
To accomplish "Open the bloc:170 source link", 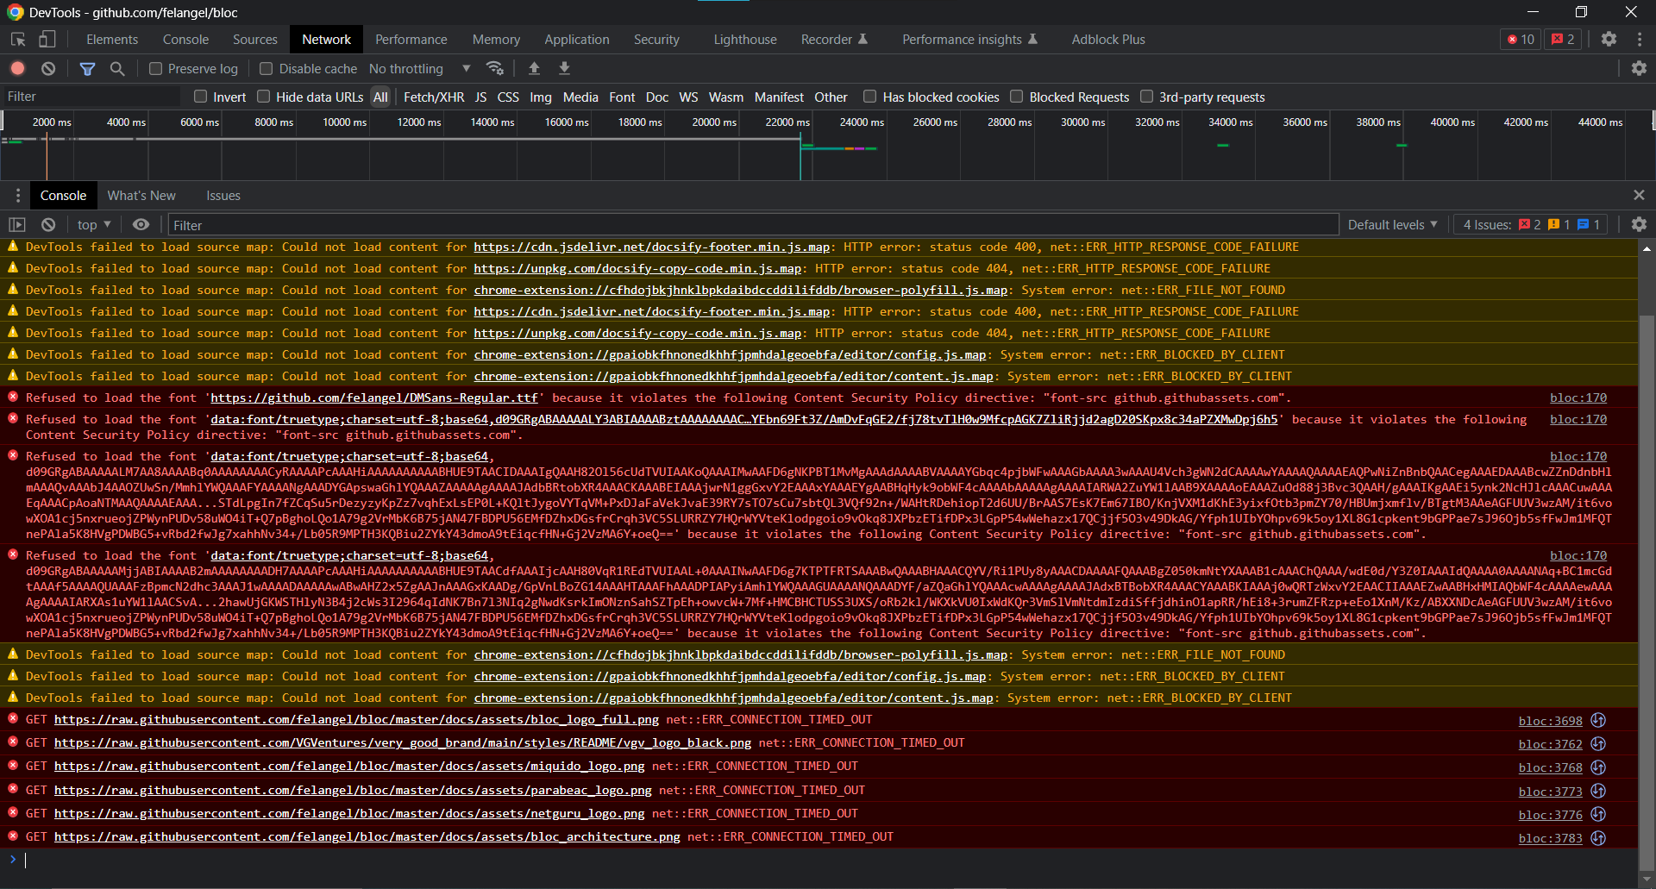I will tap(1578, 398).
